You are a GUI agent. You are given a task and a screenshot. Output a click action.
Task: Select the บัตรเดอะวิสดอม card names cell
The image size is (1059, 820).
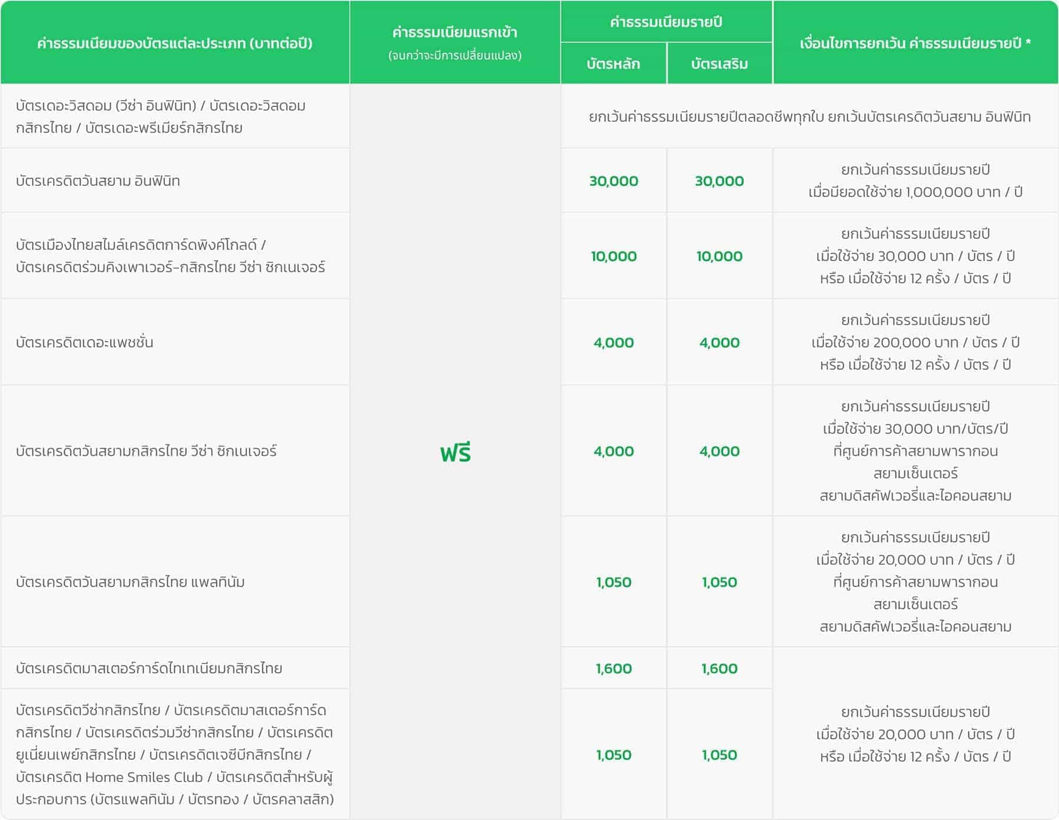161,116
